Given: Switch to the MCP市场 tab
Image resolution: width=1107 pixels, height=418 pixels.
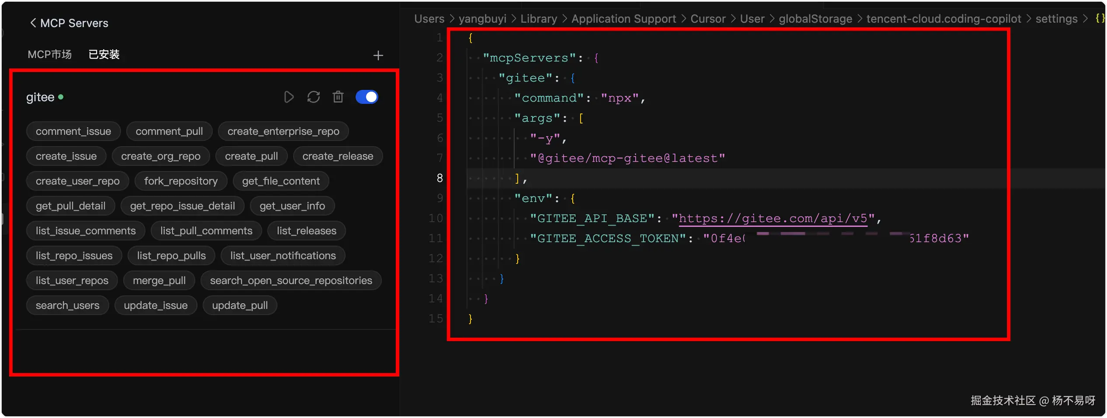Looking at the screenshot, I should [x=50, y=54].
